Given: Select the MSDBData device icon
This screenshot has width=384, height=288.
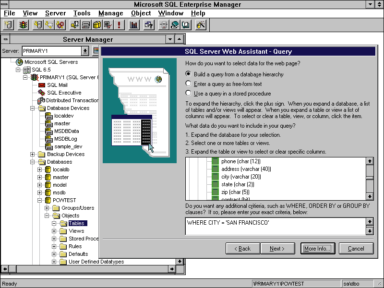Looking at the screenshot, I should pos(49,131).
